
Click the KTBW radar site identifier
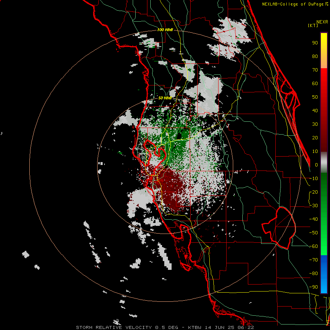[195, 327]
